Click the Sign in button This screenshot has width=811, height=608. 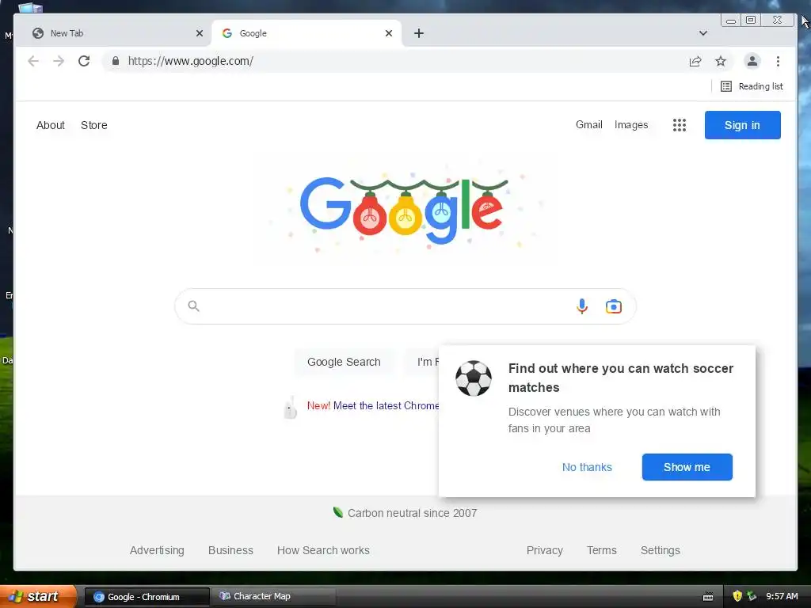click(742, 124)
